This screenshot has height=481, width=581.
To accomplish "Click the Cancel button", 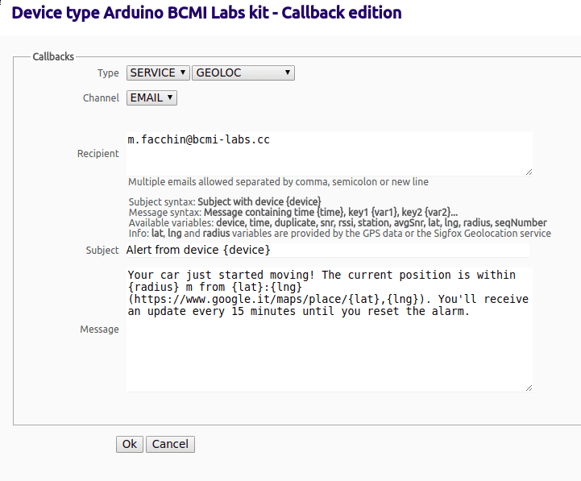I will pyautogui.click(x=170, y=444).
